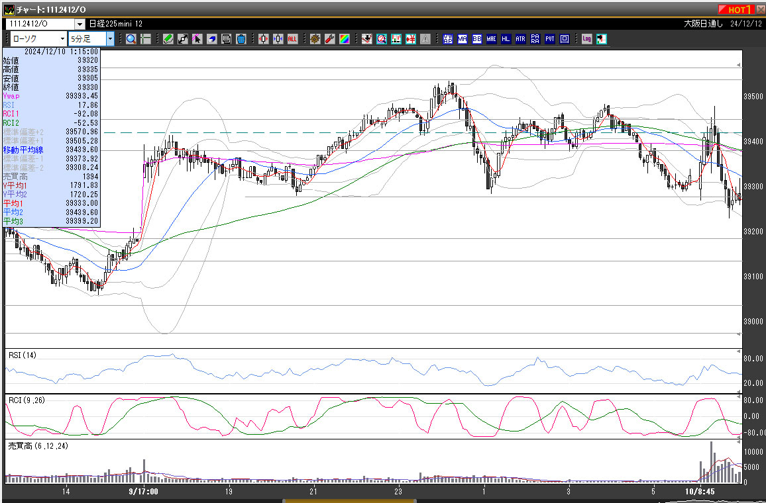Screen dimensions: 766x503
Task: Select the trend line drawing tool
Action: [x=183, y=39]
